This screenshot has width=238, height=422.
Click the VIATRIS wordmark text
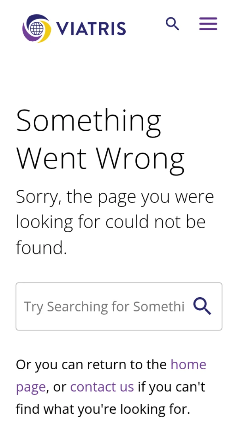(91, 29)
